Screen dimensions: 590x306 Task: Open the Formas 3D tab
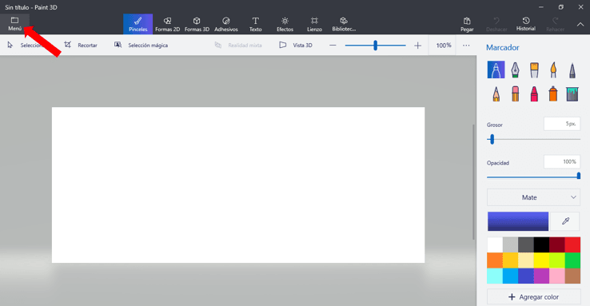(197, 24)
